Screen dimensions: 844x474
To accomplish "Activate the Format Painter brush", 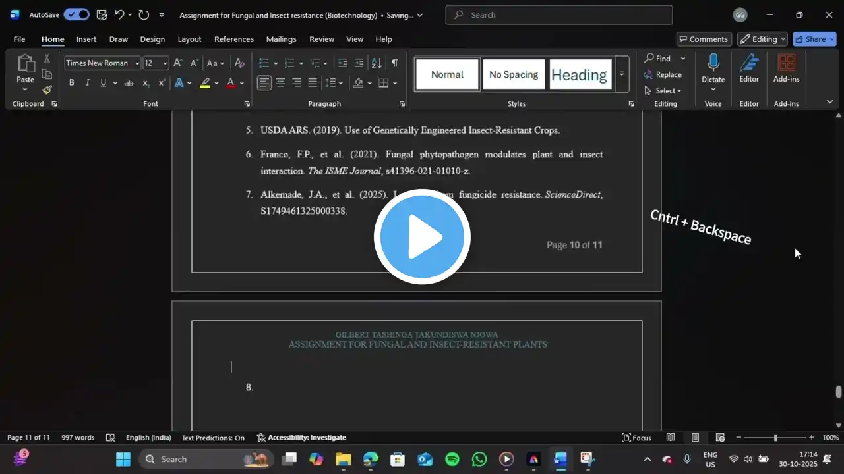I will point(47,90).
